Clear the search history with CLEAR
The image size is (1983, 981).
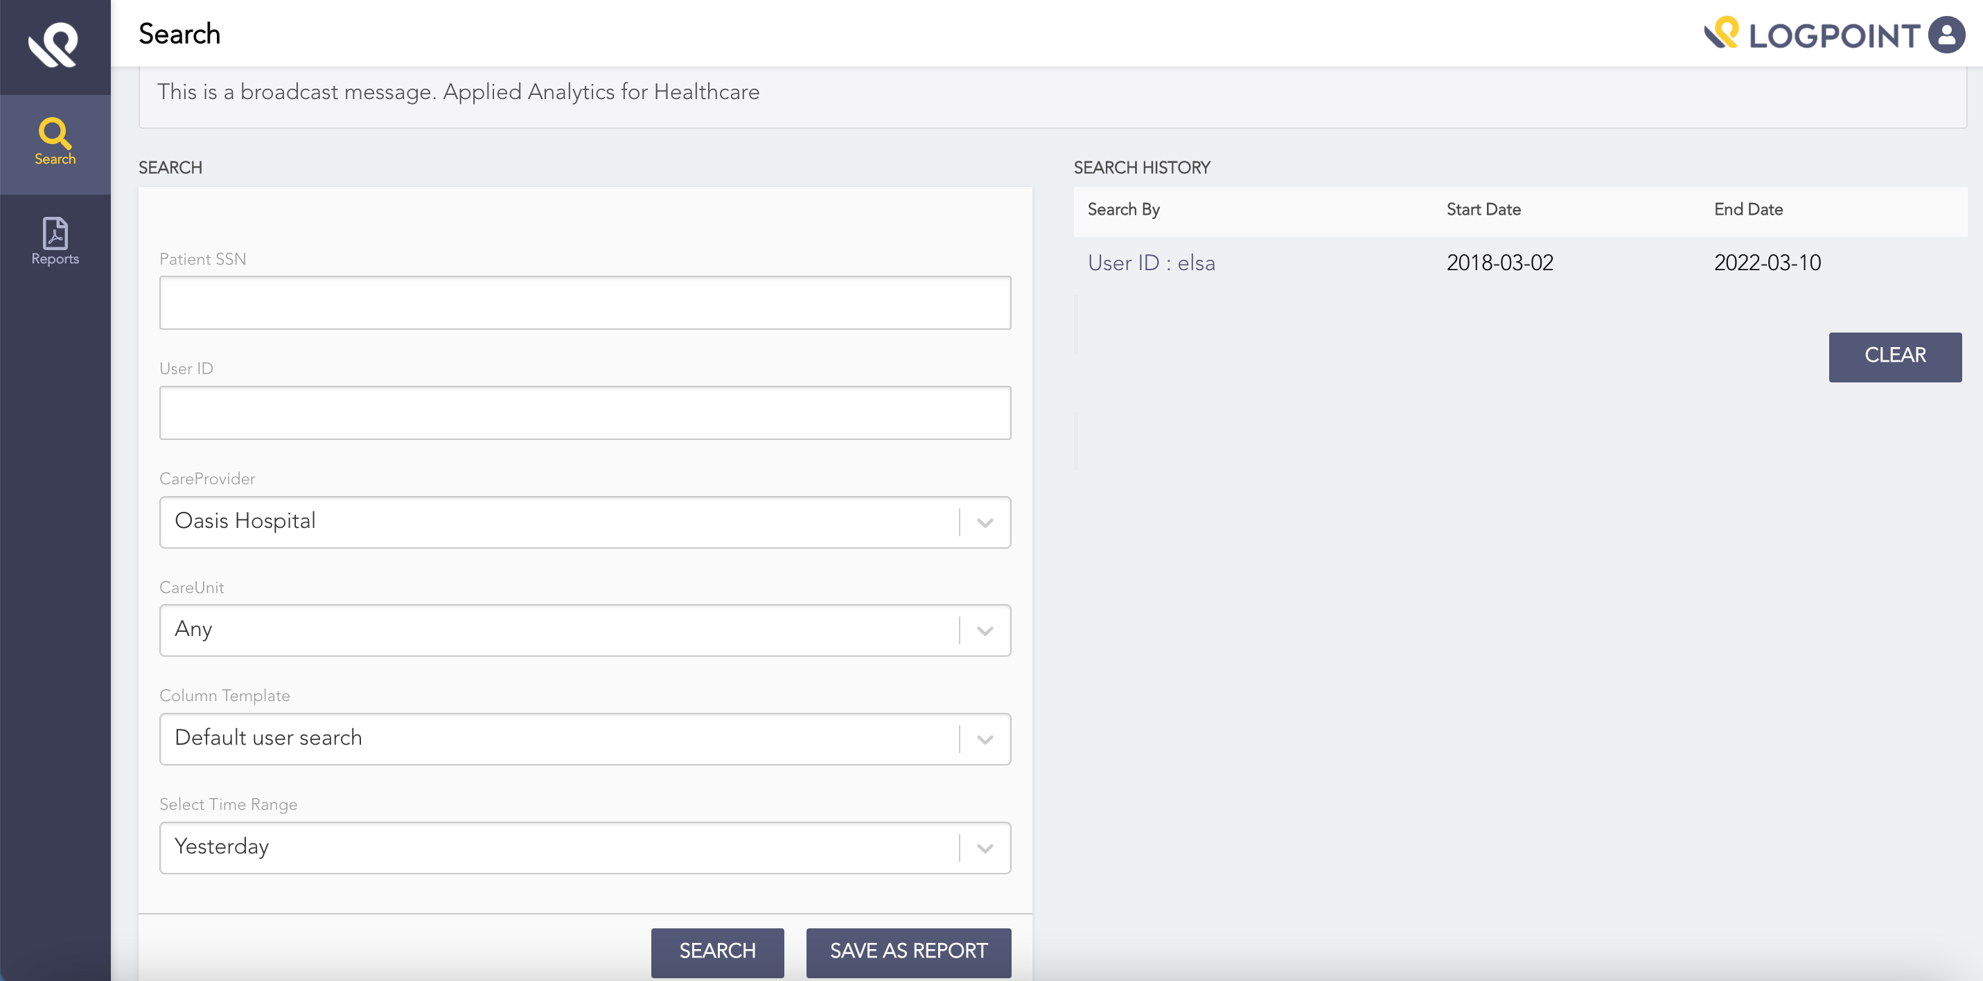click(x=1894, y=357)
